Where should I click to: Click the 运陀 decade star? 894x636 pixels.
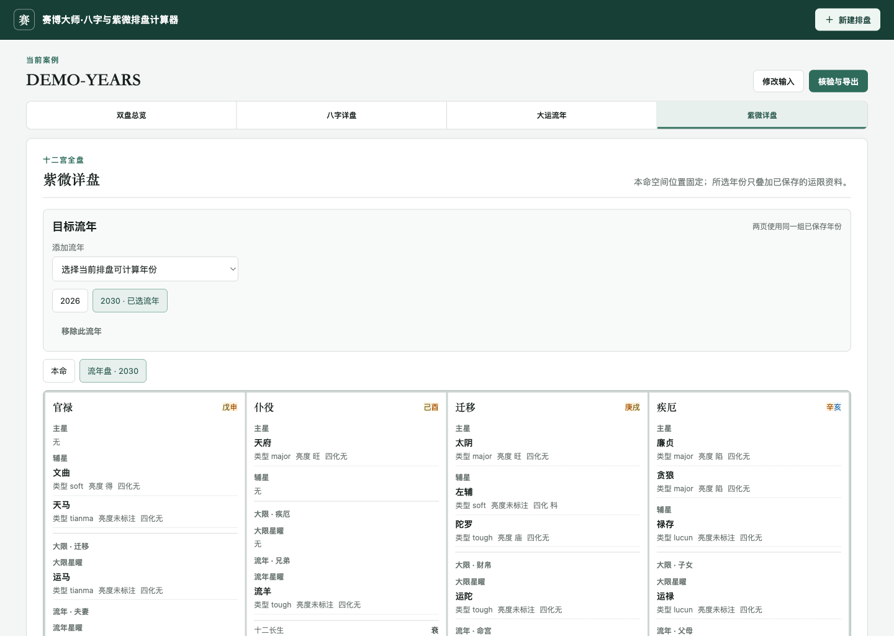[464, 596]
